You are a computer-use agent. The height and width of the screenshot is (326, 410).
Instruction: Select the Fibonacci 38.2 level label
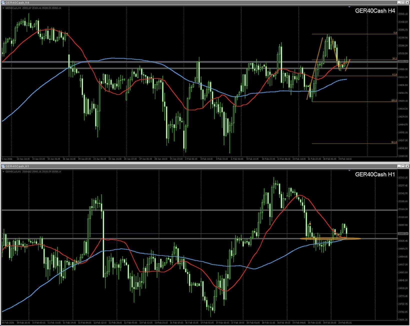[394, 58]
